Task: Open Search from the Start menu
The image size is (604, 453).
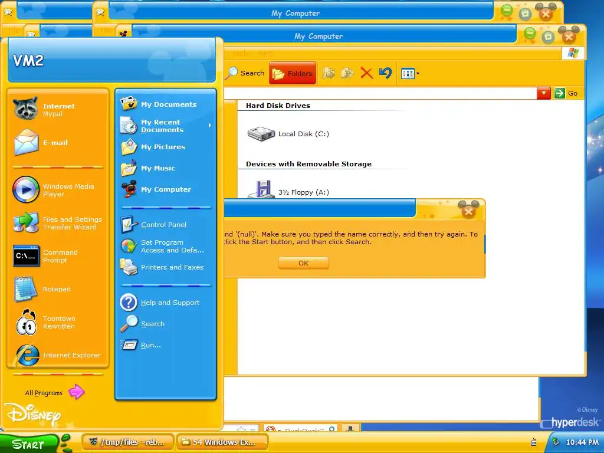Action: coord(166,324)
